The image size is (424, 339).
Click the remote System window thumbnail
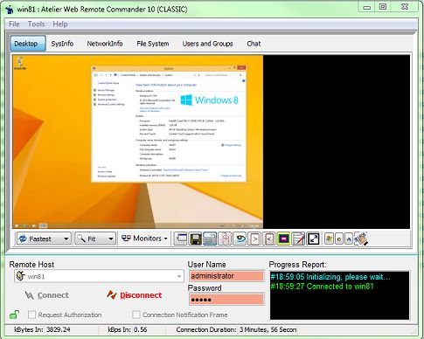click(x=169, y=123)
